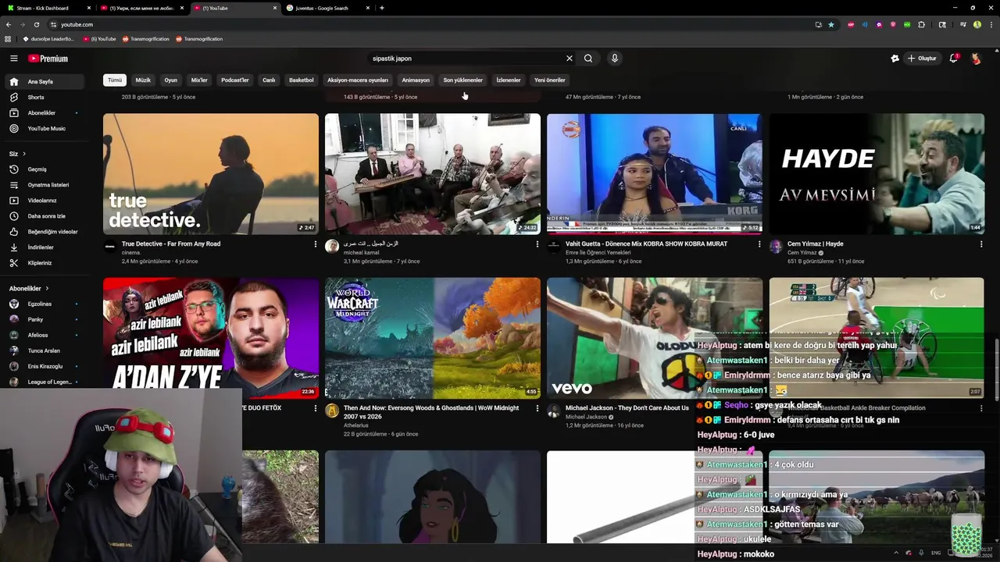
Task: Select the Basketbol filter chip
Action: (302, 80)
